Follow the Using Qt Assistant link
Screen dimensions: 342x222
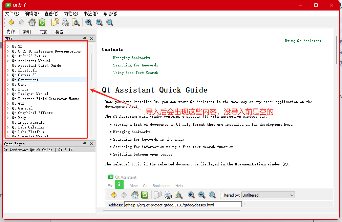[303, 41]
